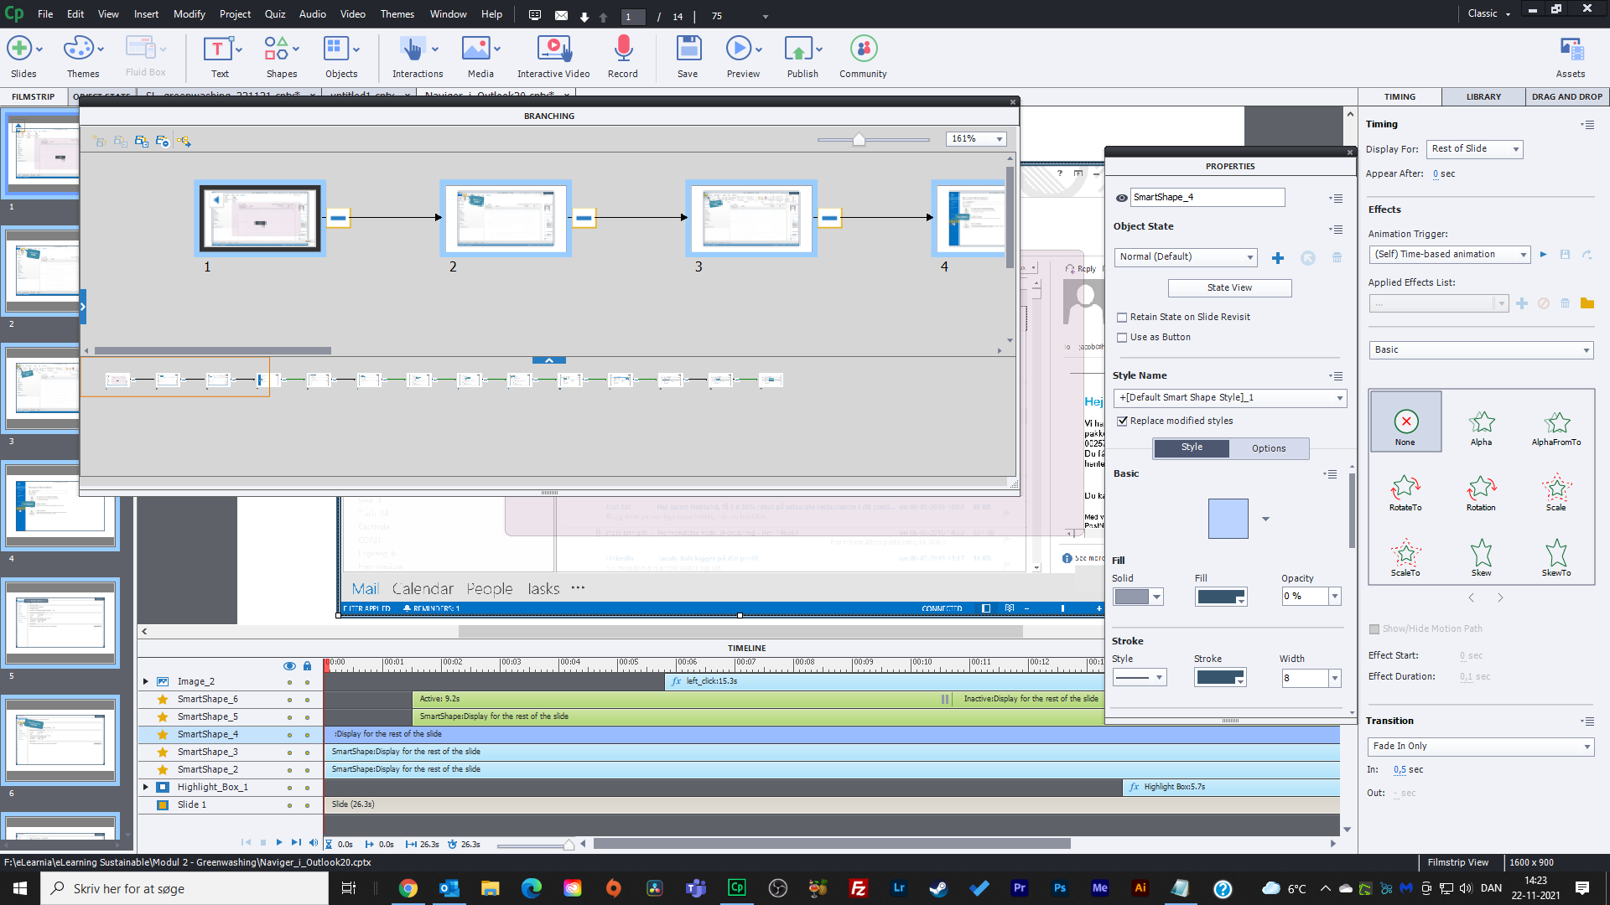Viewport: 1610px width, 905px height.
Task: Save the project with Save icon
Action: click(688, 49)
